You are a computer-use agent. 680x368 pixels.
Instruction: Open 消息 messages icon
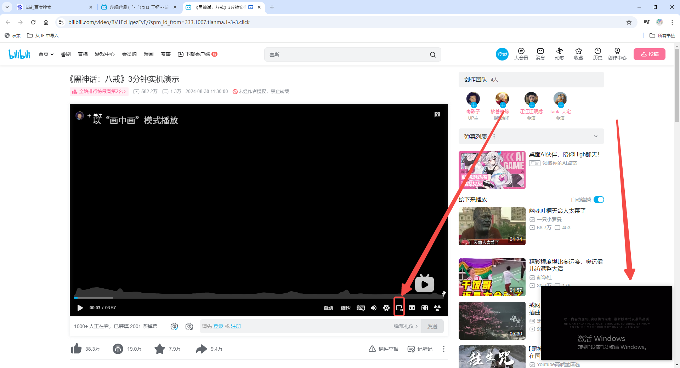point(540,54)
